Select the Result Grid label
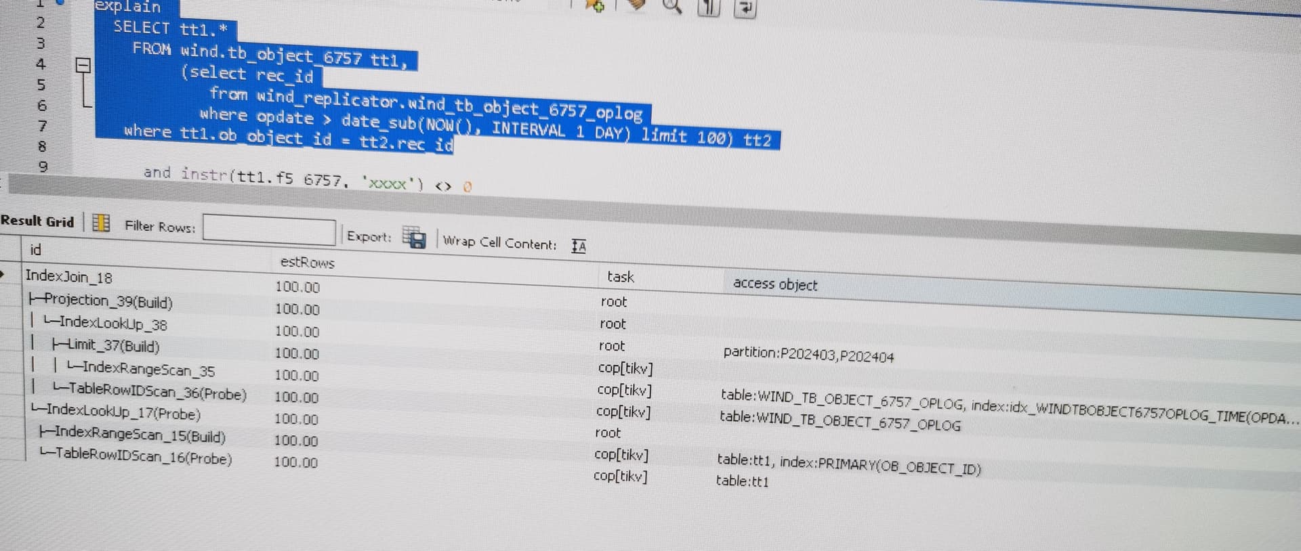This screenshot has width=1301, height=551. pos(37,221)
